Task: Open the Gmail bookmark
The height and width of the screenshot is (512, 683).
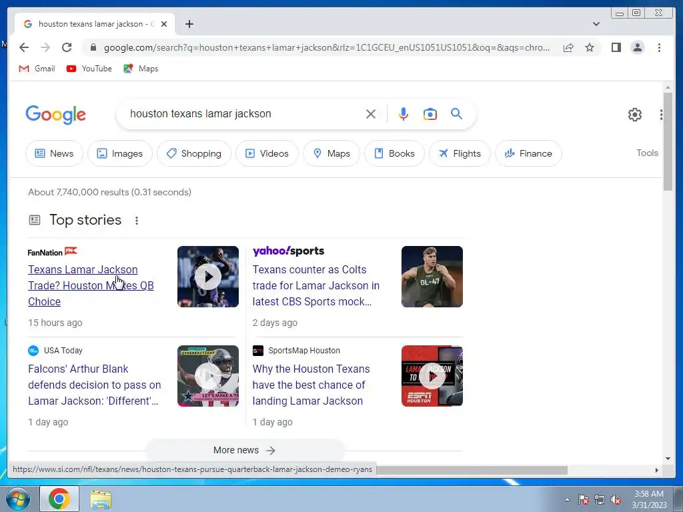Action: (37, 69)
